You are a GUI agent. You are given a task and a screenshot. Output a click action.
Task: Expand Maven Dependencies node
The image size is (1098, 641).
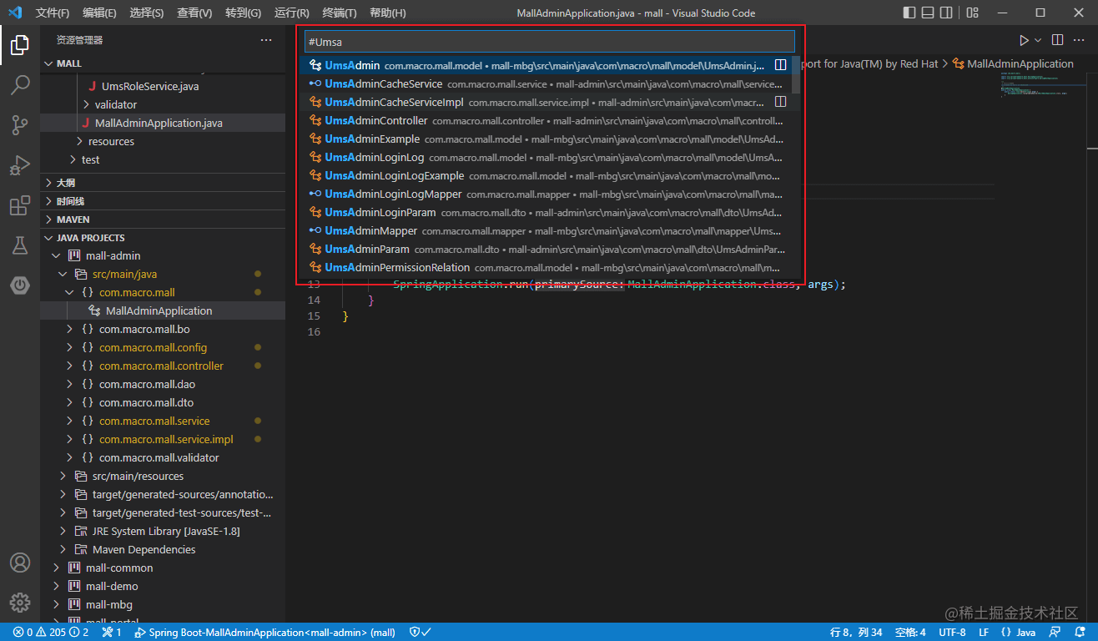[163, 549]
